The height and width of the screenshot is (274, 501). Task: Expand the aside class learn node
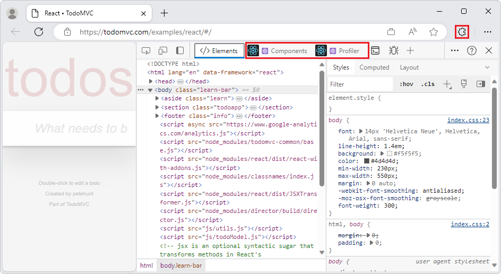157,98
